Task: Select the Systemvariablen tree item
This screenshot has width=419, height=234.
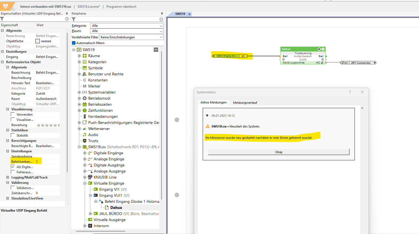Action: pos(102,92)
